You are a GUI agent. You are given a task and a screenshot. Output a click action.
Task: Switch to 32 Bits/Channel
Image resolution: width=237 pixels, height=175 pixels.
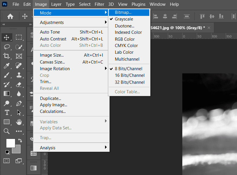click(129, 82)
